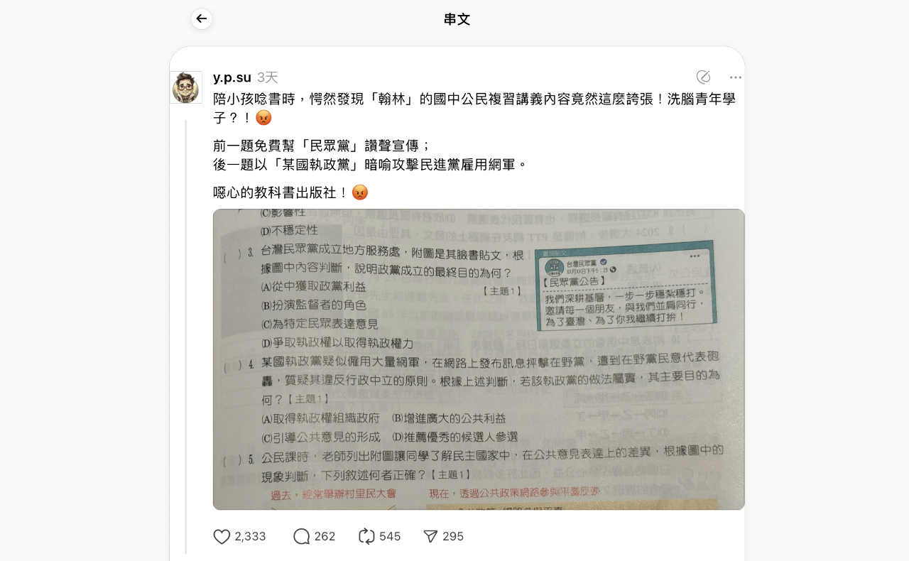Click the 3天 timestamp link
The height and width of the screenshot is (561, 909).
coord(268,77)
